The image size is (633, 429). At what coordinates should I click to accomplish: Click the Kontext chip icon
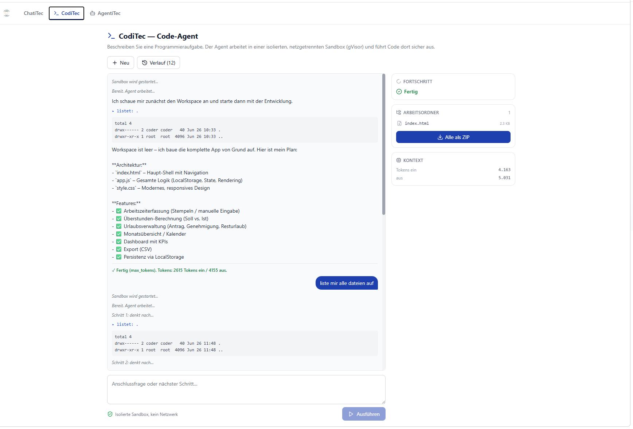(x=399, y=160)
